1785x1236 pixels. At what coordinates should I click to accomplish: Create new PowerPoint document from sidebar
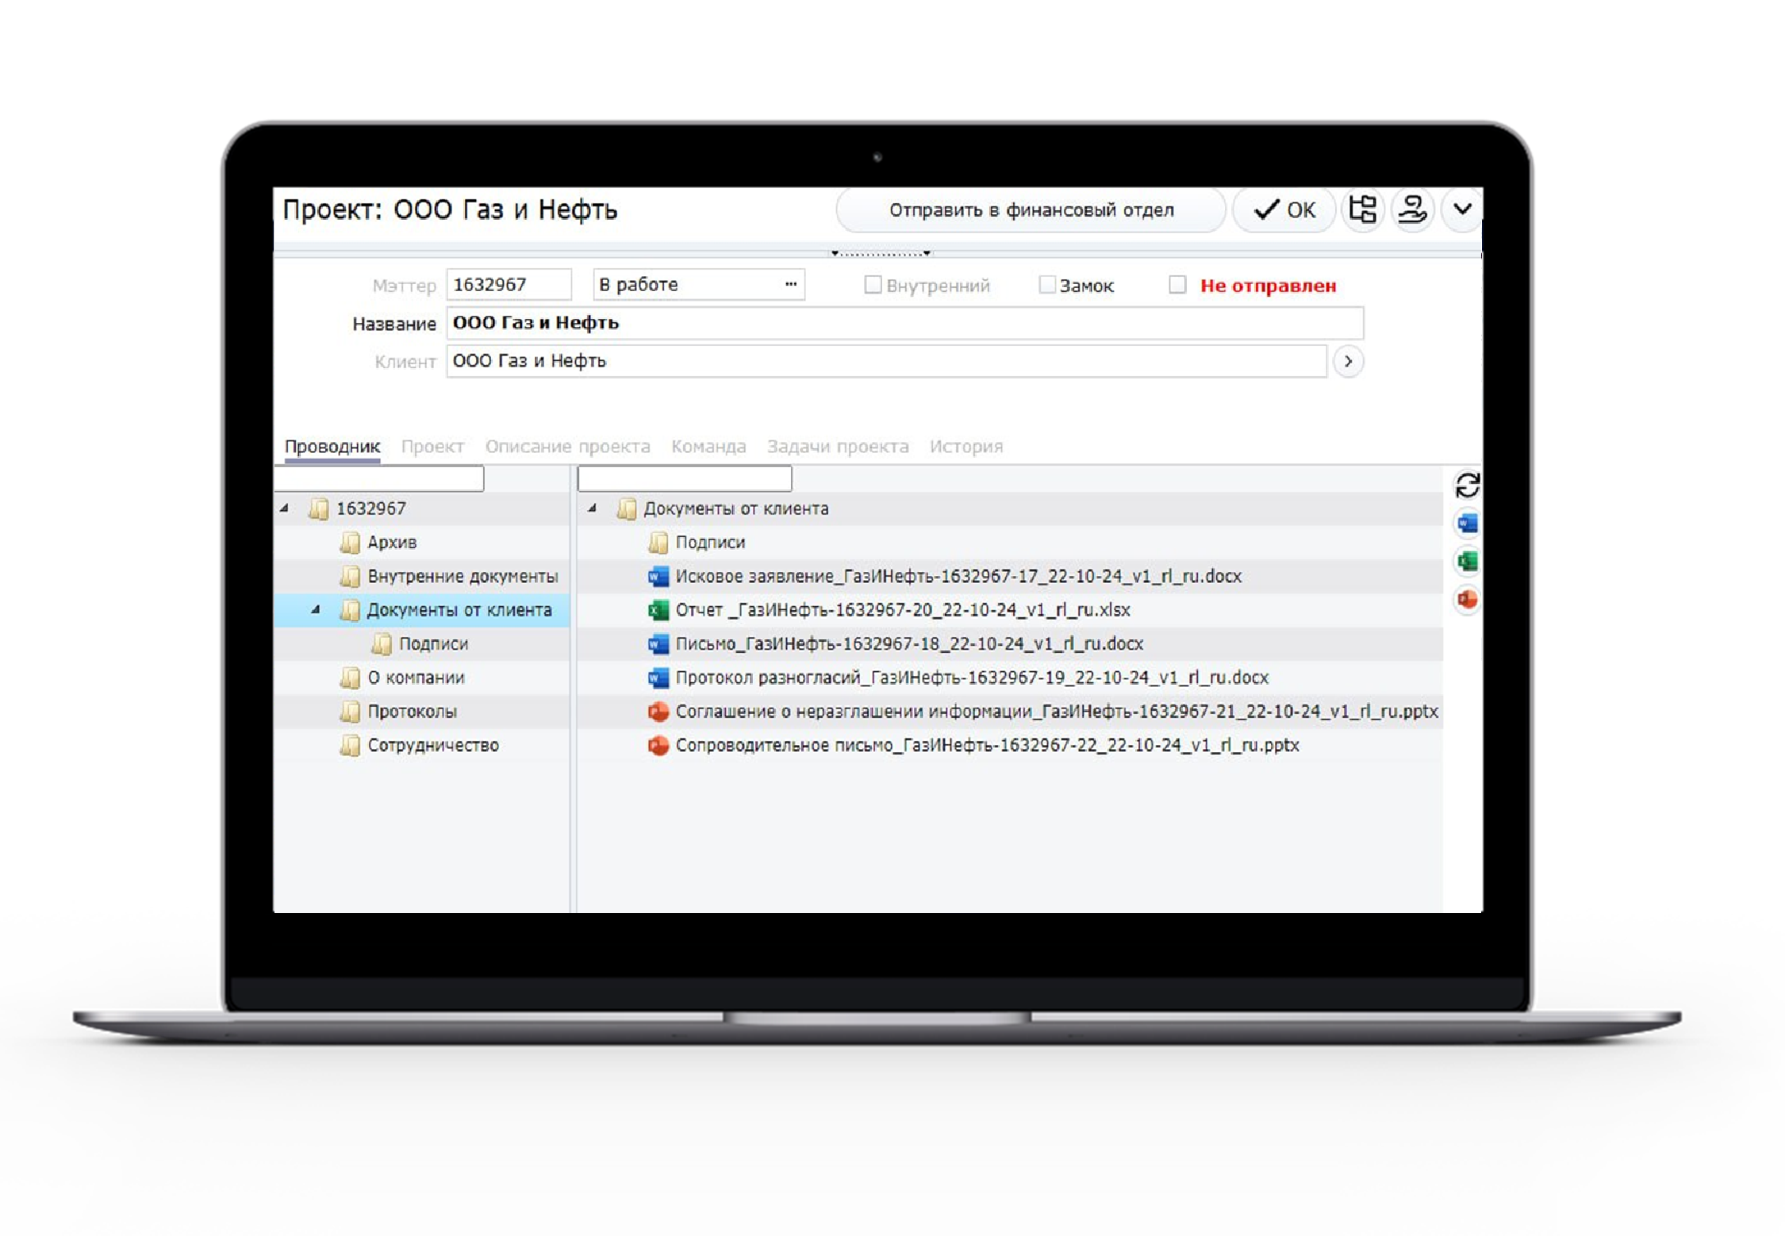click(x=1467, y=599)
